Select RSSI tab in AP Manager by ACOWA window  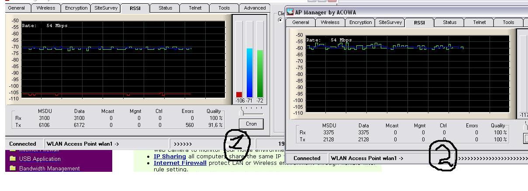click(419, 23)
